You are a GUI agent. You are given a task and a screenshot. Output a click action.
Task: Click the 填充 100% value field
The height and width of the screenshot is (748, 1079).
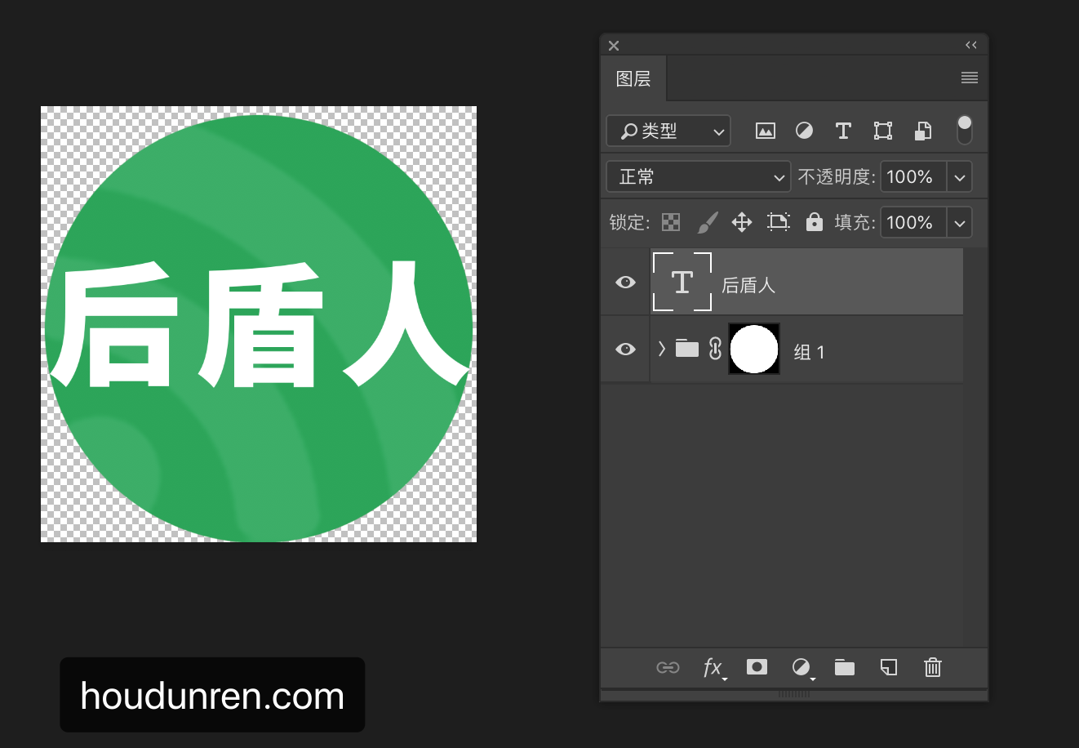click(x=913, y=222)
